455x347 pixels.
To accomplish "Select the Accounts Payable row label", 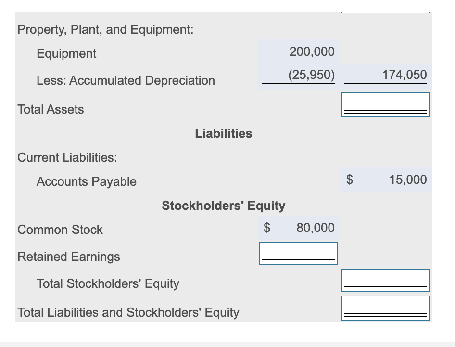I will [x=87, y=182].
